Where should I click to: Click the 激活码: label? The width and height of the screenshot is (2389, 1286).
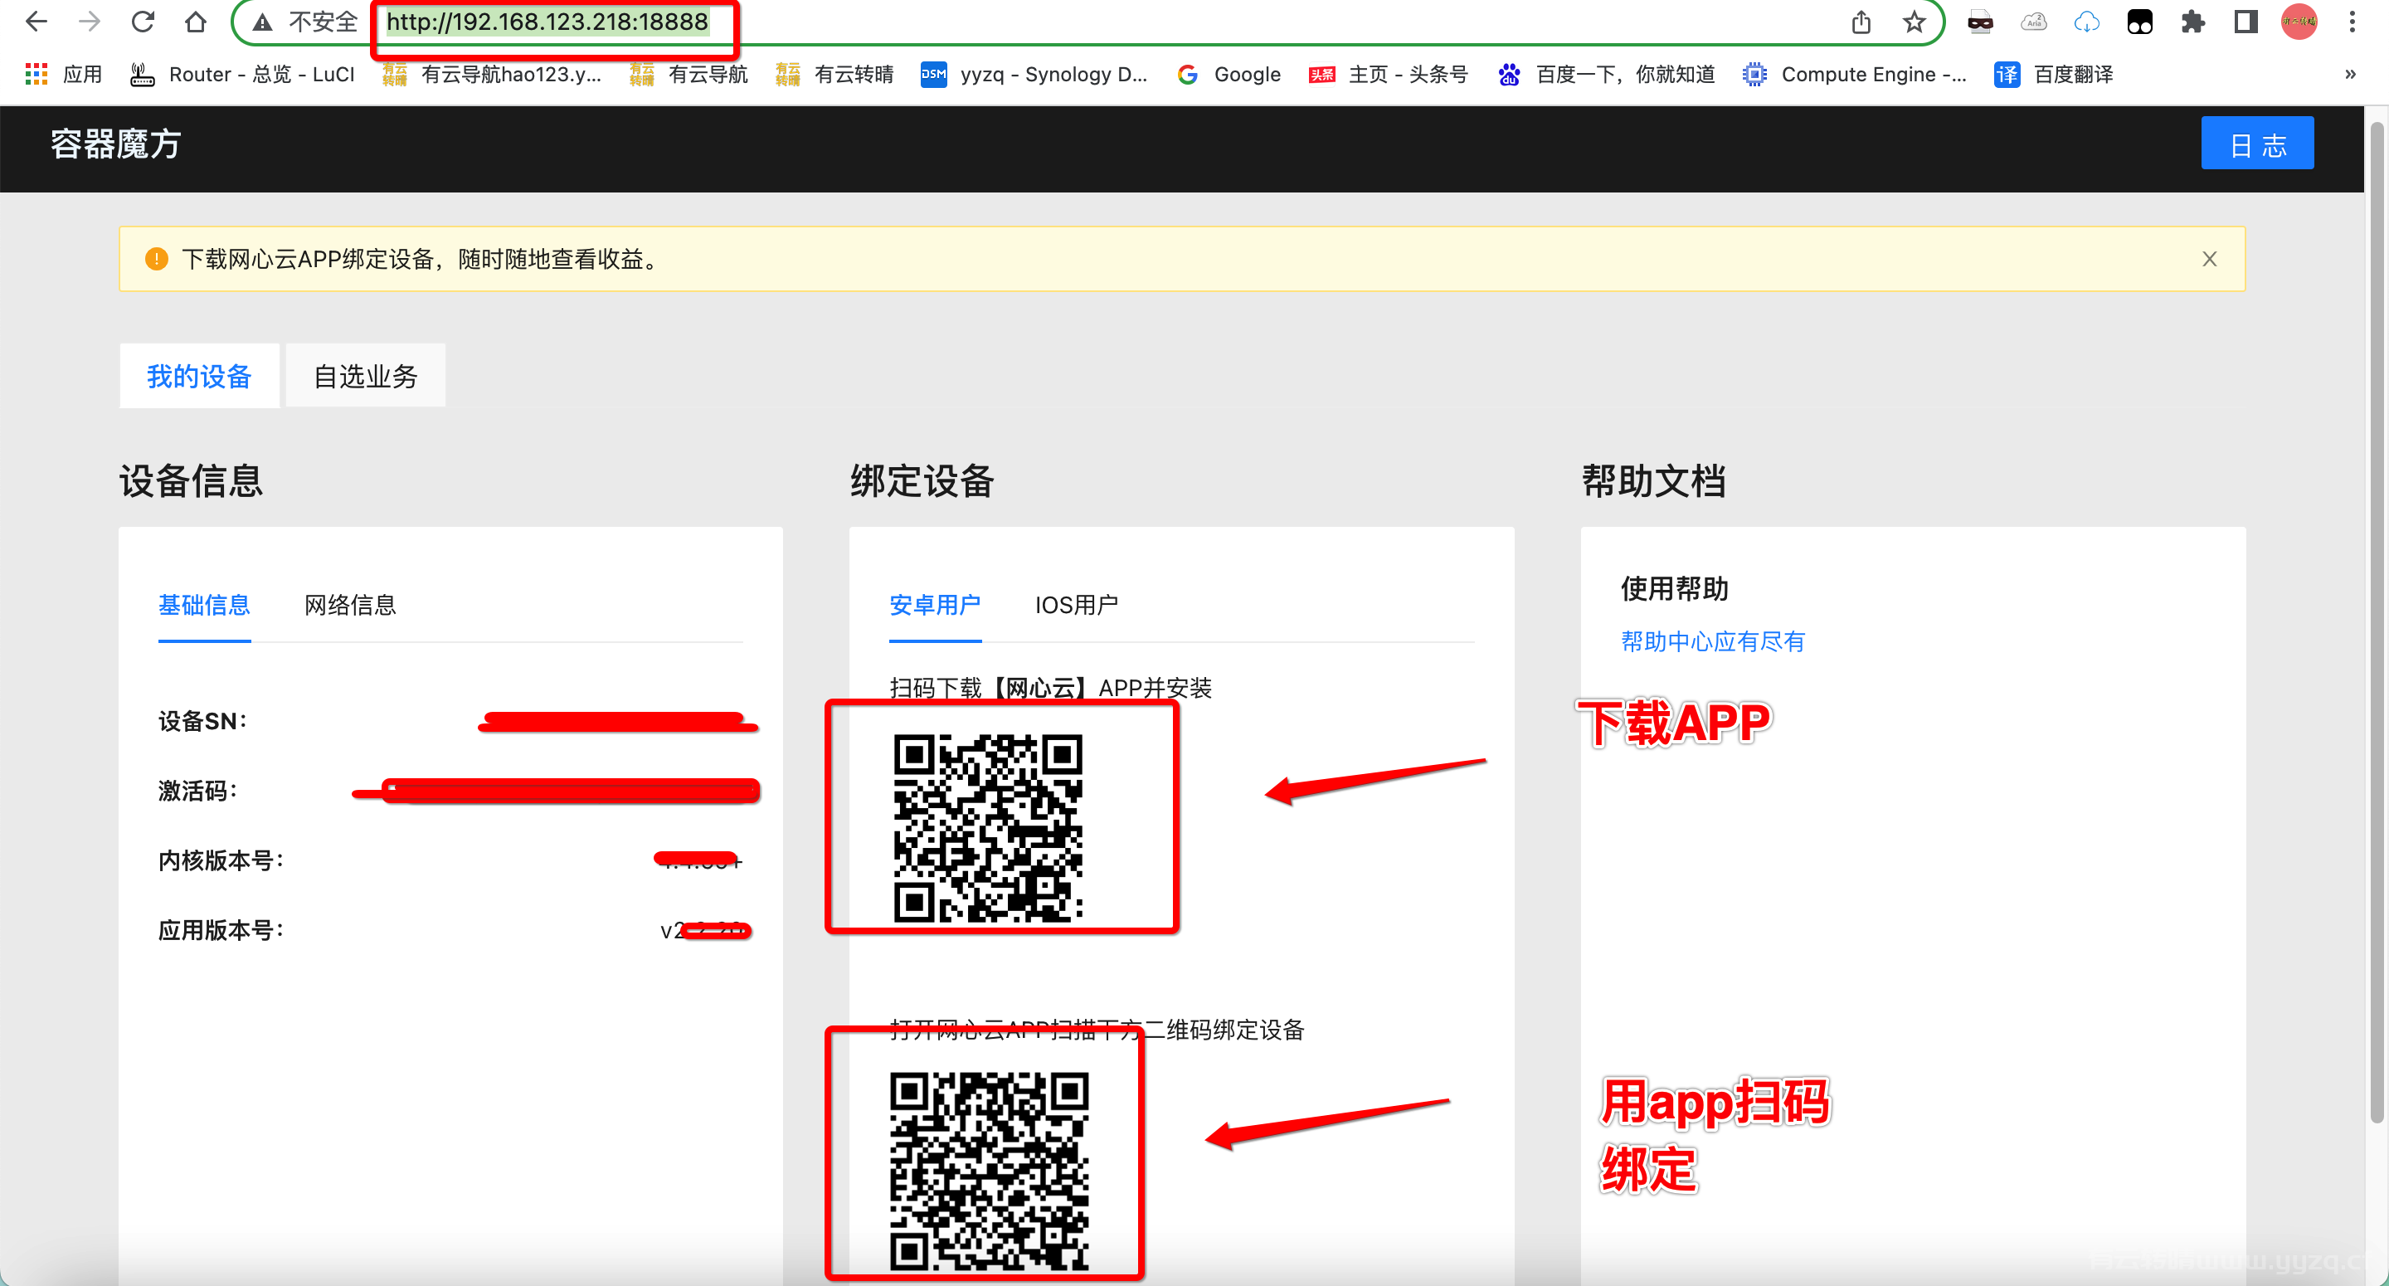[x=197, y=791]
